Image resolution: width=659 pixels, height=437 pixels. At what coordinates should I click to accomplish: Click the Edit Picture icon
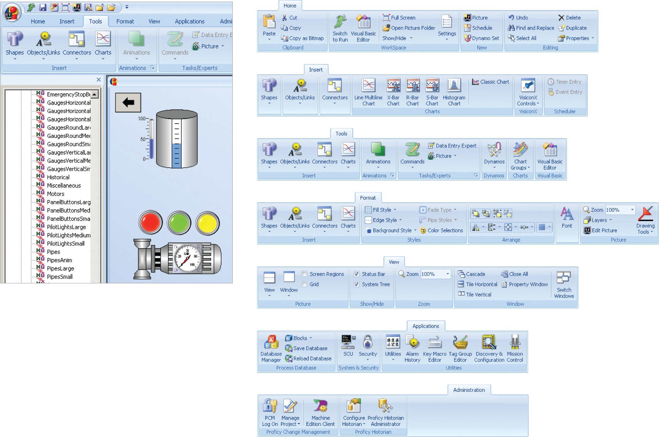(x=587, y=230)
